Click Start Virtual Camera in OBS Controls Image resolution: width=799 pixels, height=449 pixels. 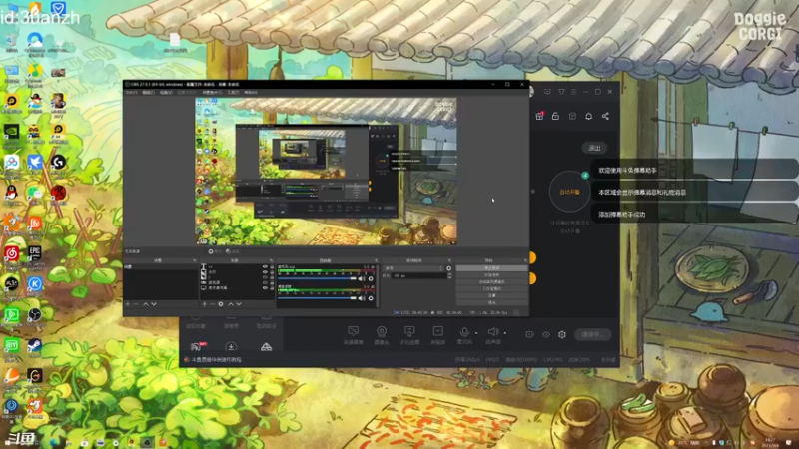click(491, 282)
